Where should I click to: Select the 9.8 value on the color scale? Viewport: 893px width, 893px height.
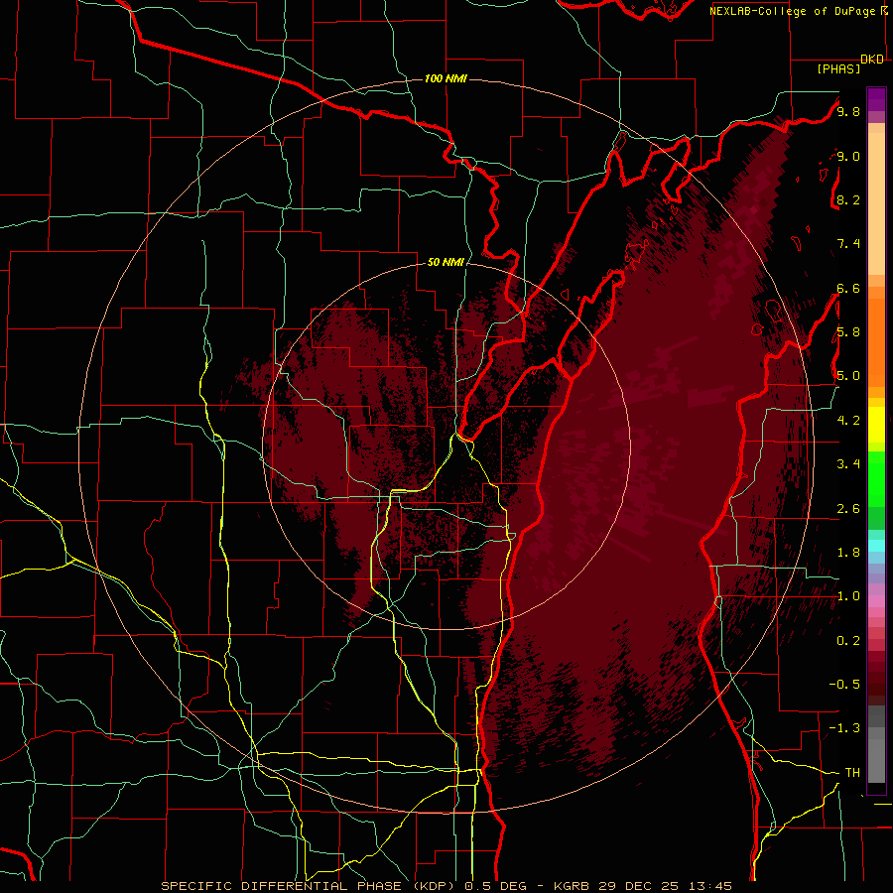tap(848, 111)
